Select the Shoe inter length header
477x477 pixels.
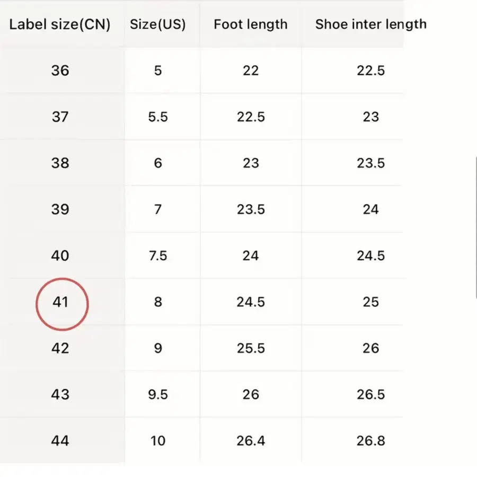(x=370, y=24)
